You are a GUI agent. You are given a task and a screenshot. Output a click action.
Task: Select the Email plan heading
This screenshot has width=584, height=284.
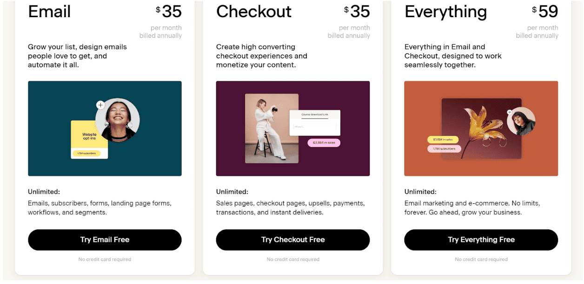coord(49,12)
